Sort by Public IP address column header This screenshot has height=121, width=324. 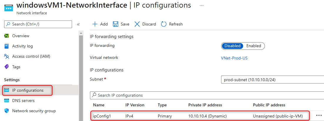coord(269,105)
